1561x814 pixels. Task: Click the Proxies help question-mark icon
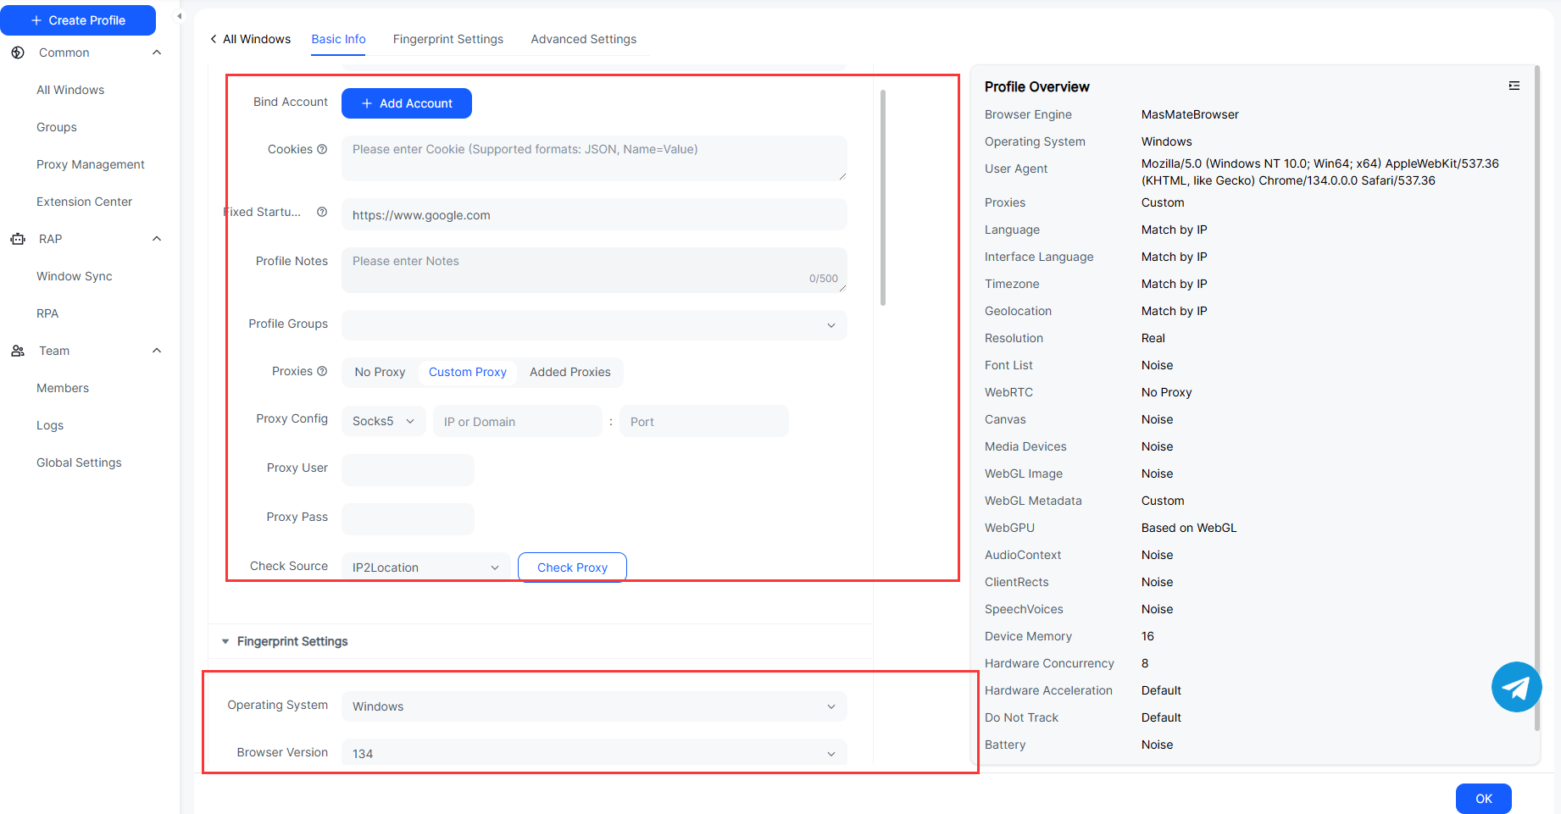[322, 371]
